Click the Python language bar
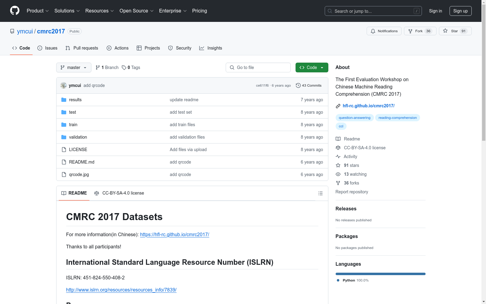The height and width of the screenshot is (304, 486). pyautogui.click(x=380, y=274)
